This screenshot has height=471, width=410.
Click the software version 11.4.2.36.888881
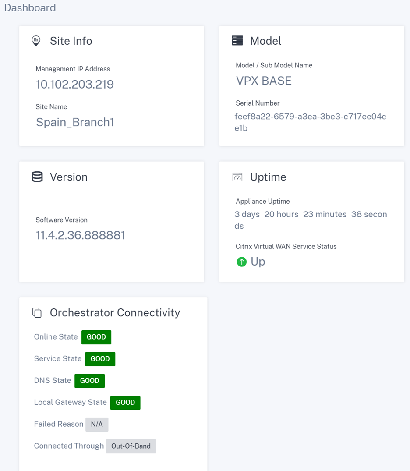pos(81,235)
